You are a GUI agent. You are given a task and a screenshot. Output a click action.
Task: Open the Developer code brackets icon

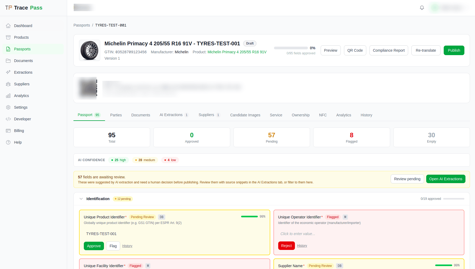8,119
